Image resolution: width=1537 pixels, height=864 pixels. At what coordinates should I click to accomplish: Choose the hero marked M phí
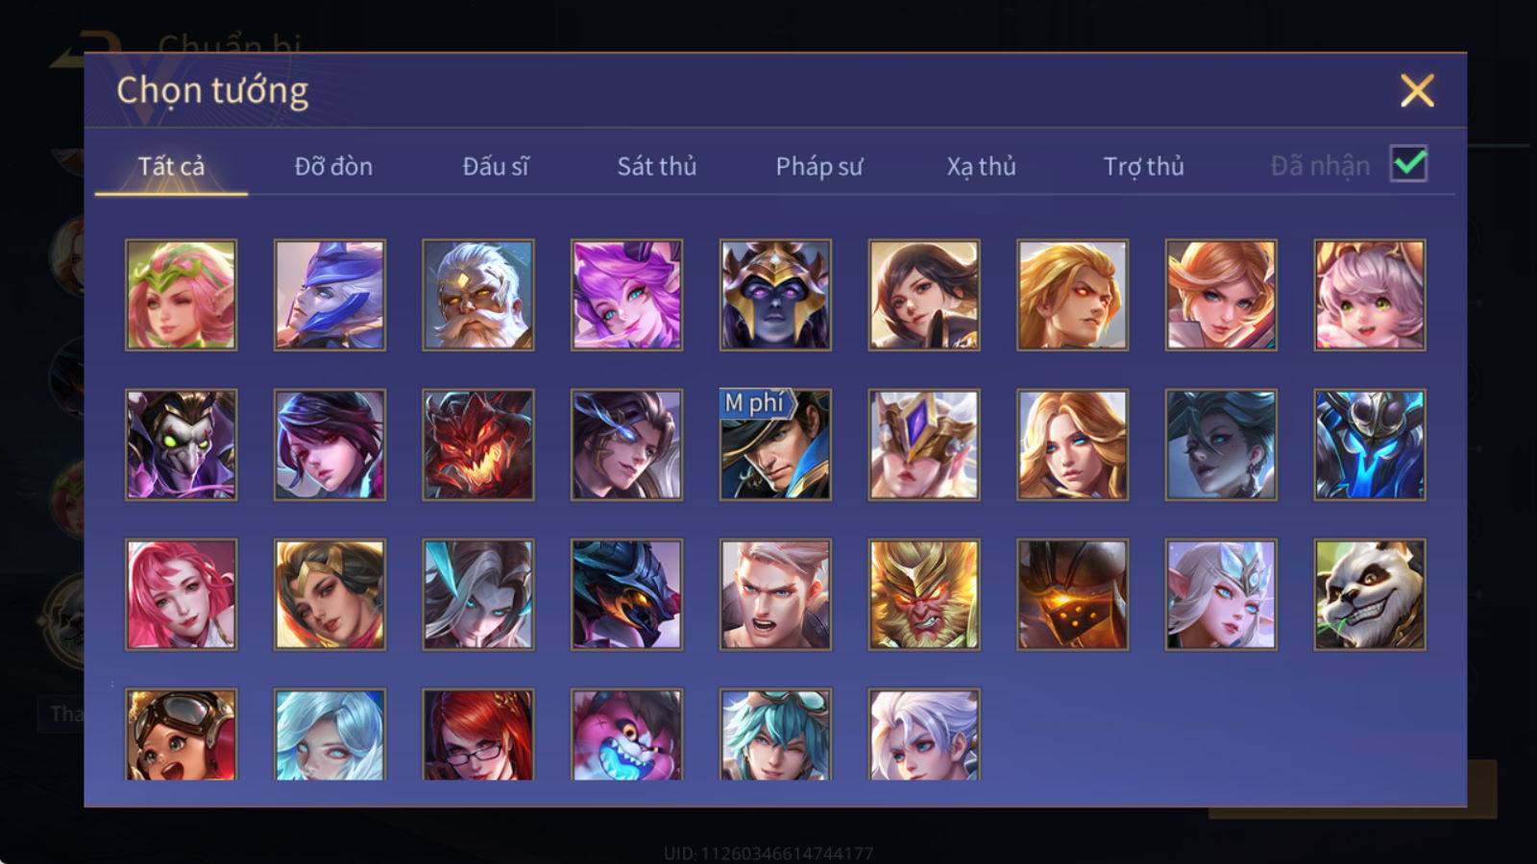click(775, 444)
